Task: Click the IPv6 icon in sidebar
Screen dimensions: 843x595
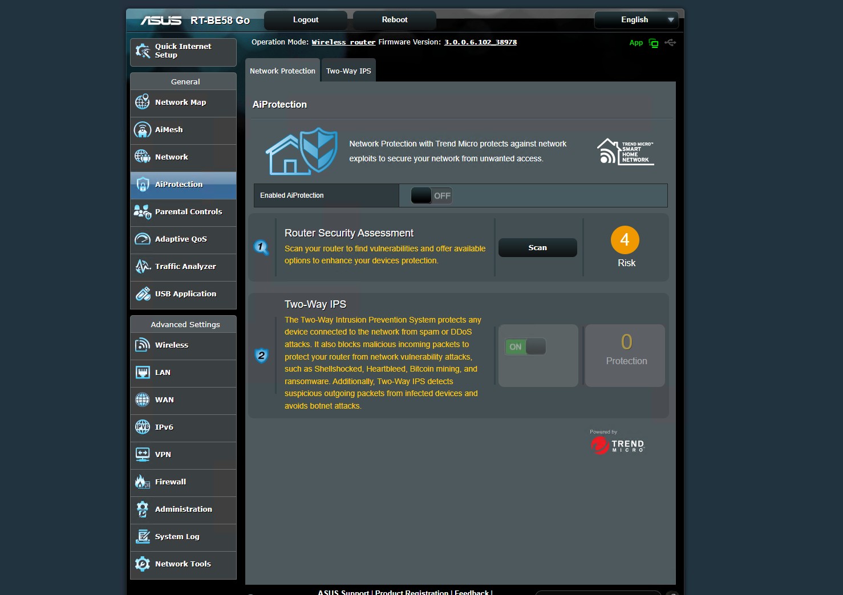Action: [143, 427]
